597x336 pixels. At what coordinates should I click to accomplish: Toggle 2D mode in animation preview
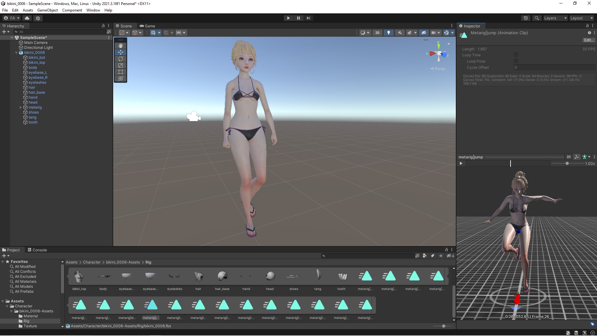click(x=568, y=157)
